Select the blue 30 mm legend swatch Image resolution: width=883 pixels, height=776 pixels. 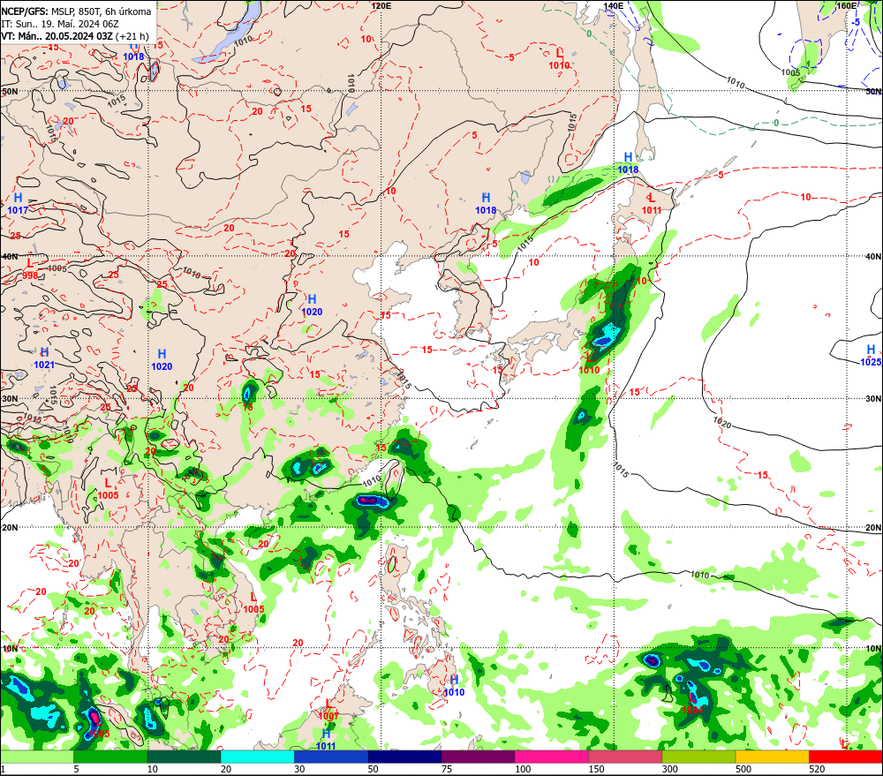330,757
